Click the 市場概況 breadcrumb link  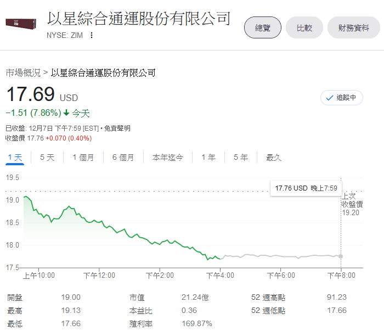click(23, 73)
